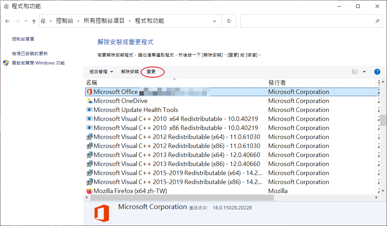Click Visual C++ 2015-2019 (x86) installer icon
This screenshot has height=226, width=387.
click(x=89, y=182)
